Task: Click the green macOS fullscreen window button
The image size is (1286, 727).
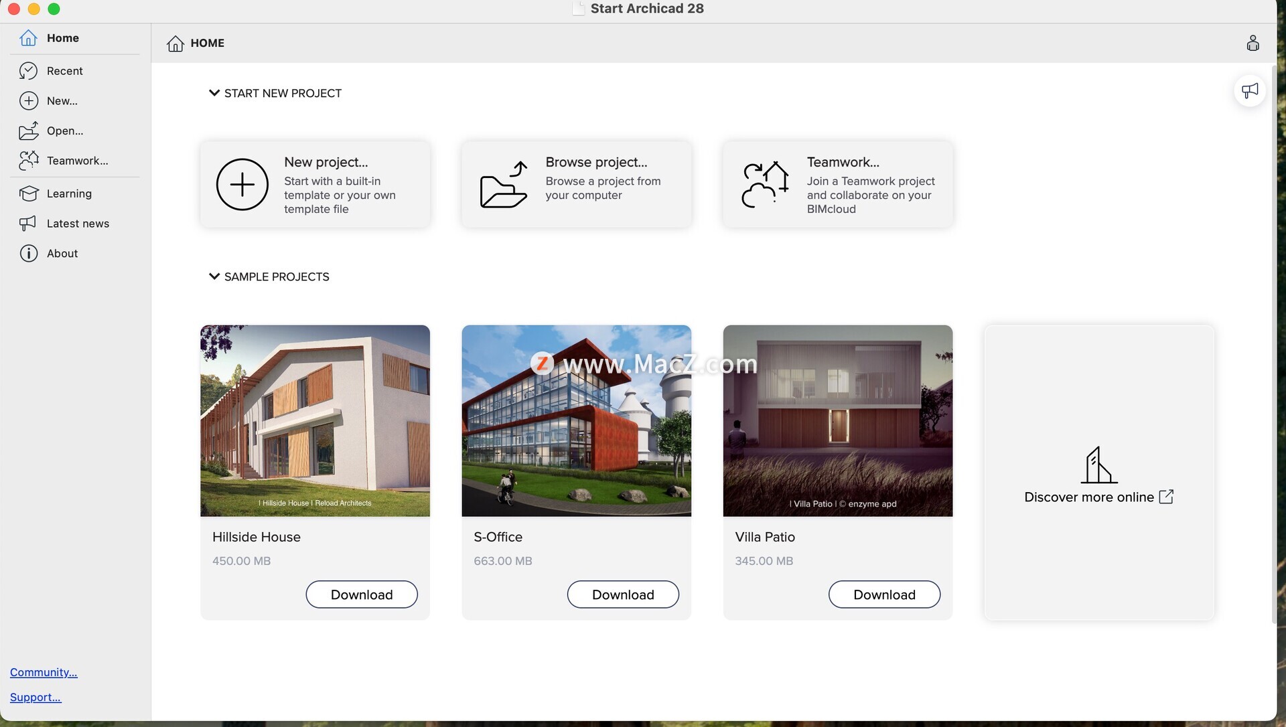Action: [54, 9]
